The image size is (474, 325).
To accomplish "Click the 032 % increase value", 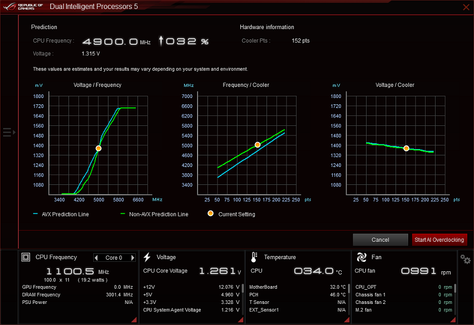I will point(187,41).
